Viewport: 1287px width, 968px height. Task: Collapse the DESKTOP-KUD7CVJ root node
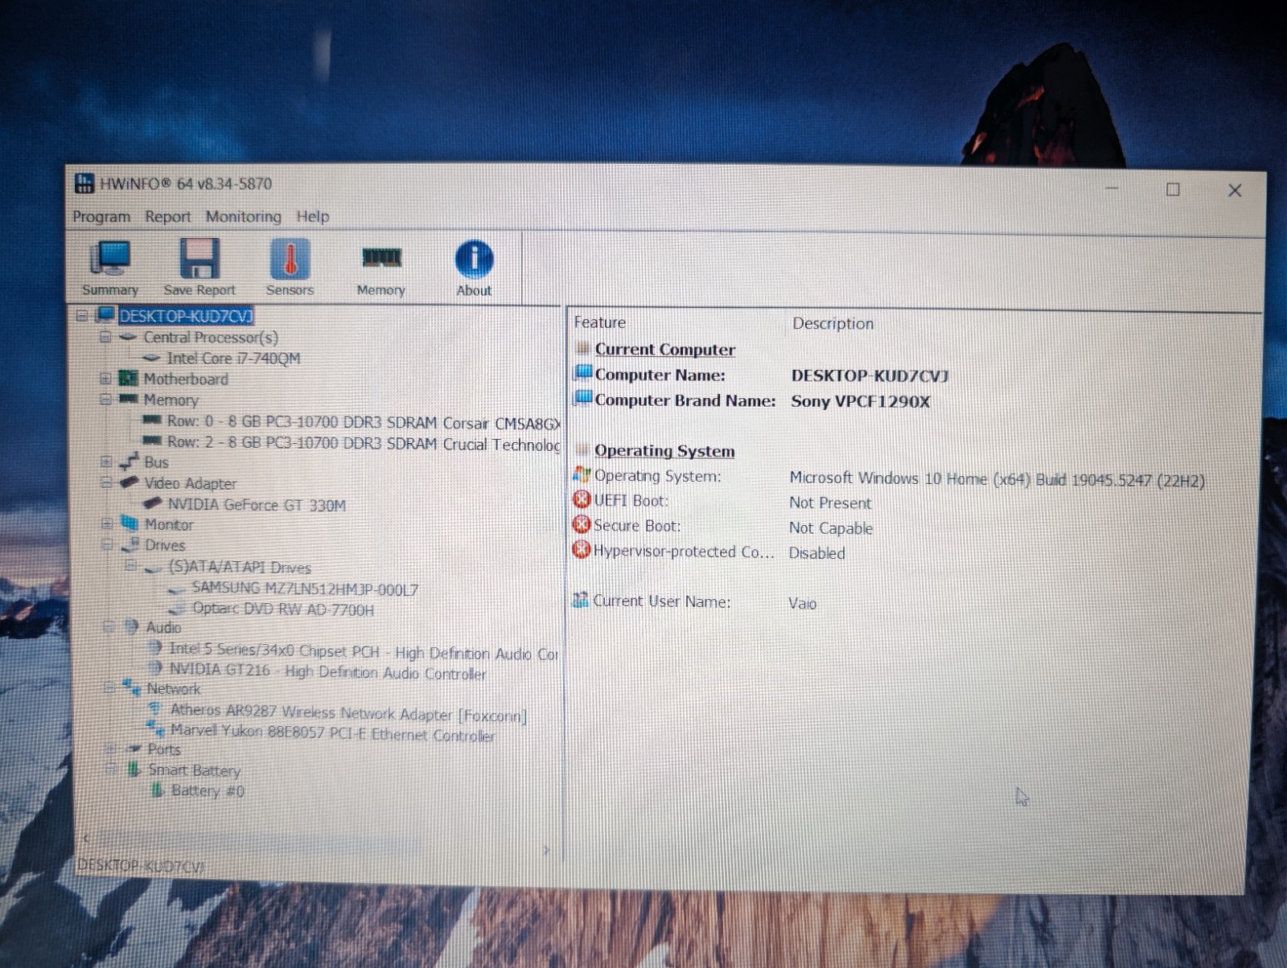pyautogui.click(x=82, y=315)
